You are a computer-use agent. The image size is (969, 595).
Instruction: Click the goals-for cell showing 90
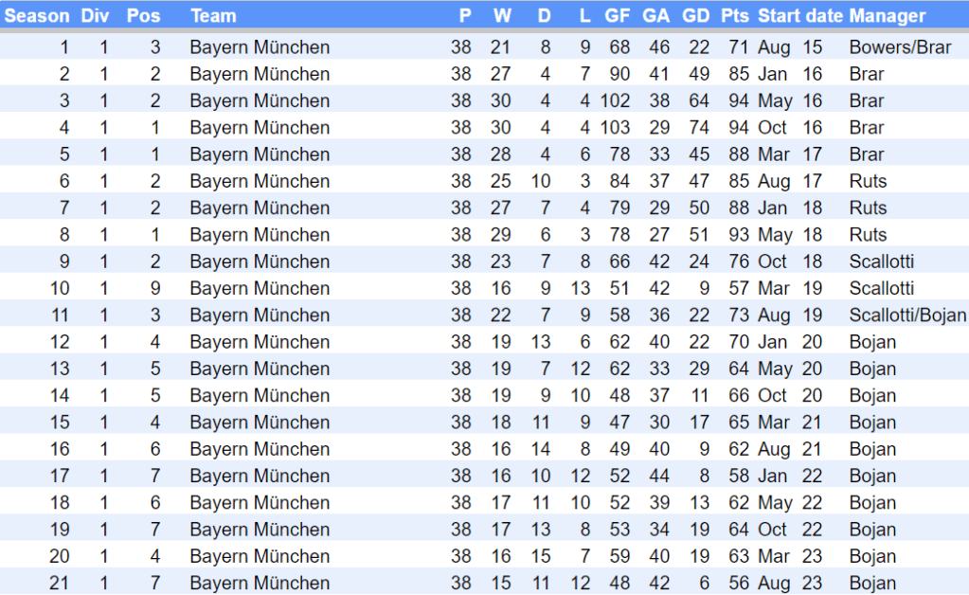619,74
